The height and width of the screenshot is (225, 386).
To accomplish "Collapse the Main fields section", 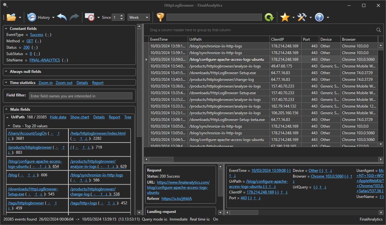I will (x=7, y=109).
